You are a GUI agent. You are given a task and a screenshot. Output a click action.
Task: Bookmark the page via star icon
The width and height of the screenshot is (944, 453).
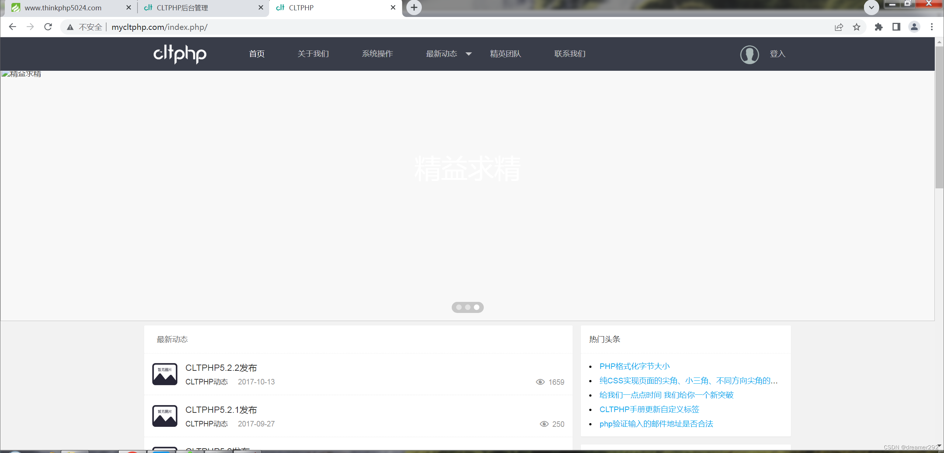point(856,27)
